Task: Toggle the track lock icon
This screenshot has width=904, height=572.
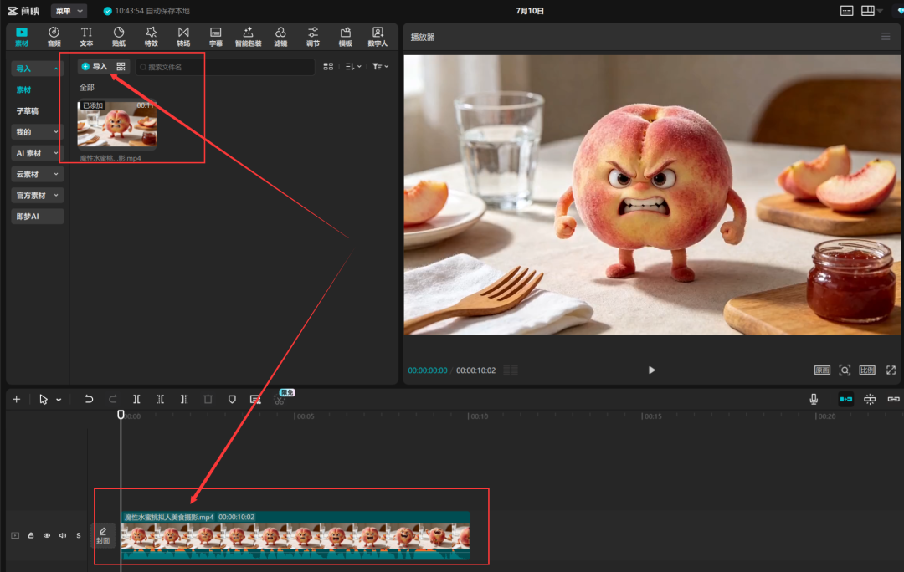Action: click(31, 535)
